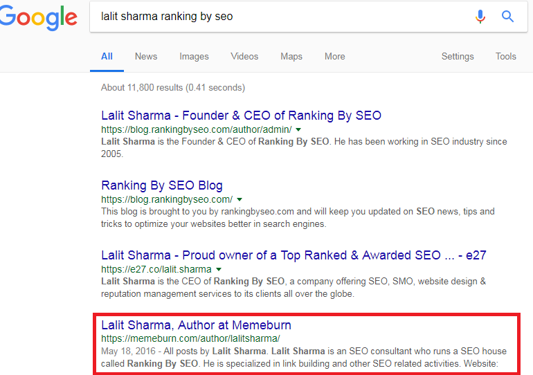The width and height of the screenshot is (533, 375).
Task: Expand the dropdown arrow beside https://blog.rankingbyseo.com/ URL
Action: pyautogui.click(x=240, y=199)
